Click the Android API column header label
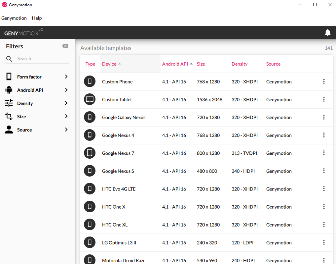Image resolution: width=336 pixels, height=264 pixels. click(x=175, y=64)
